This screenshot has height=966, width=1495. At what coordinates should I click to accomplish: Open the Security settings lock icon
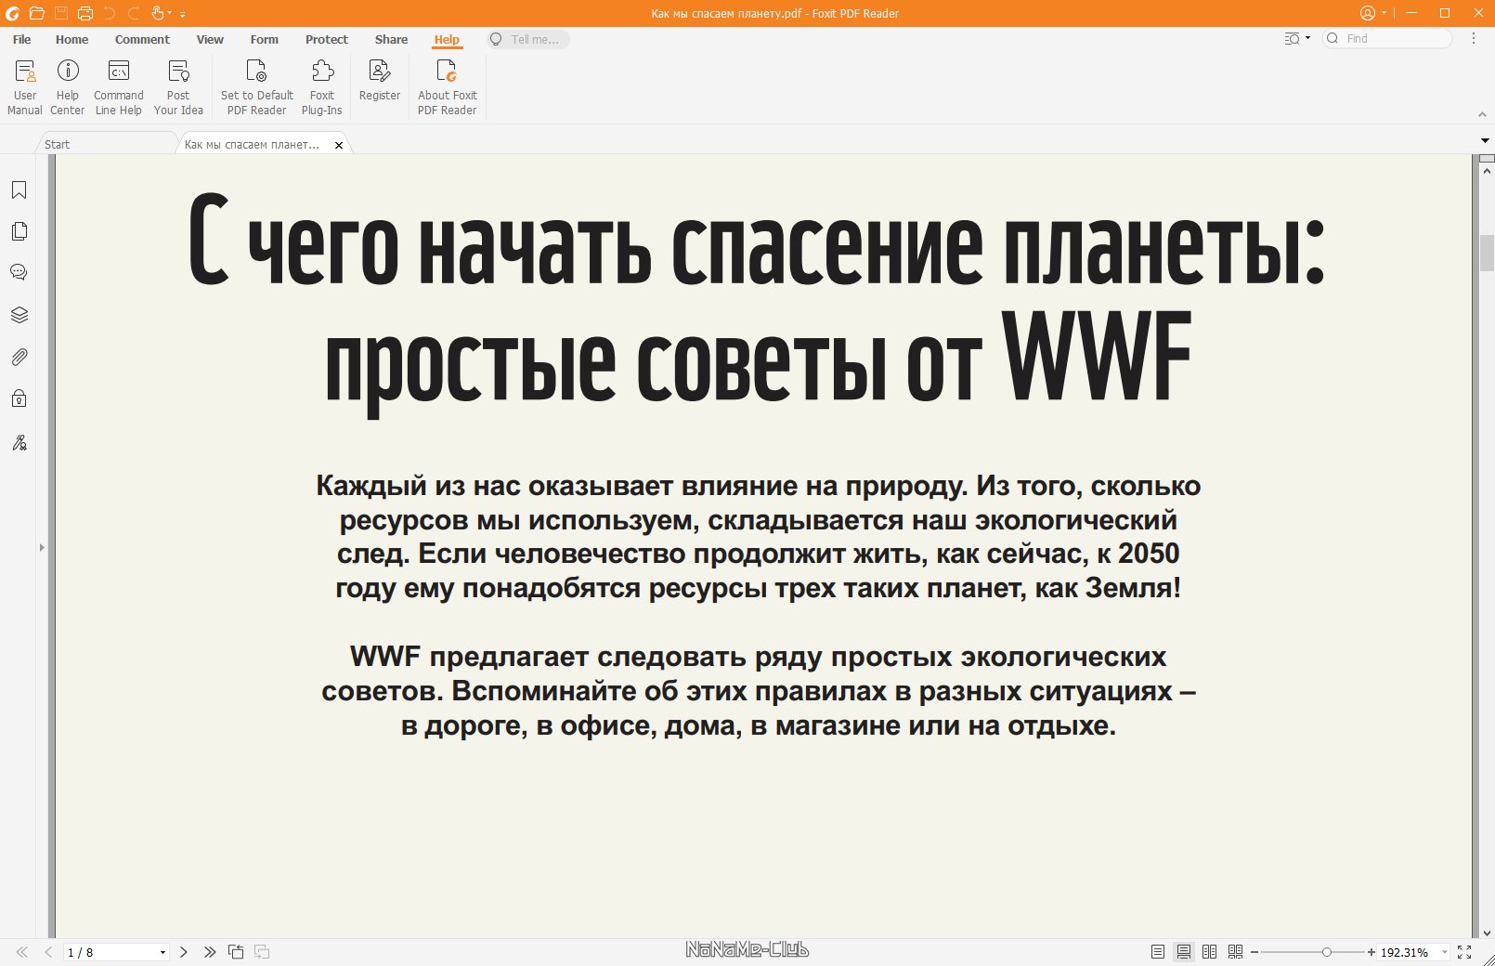click(19, 398)
